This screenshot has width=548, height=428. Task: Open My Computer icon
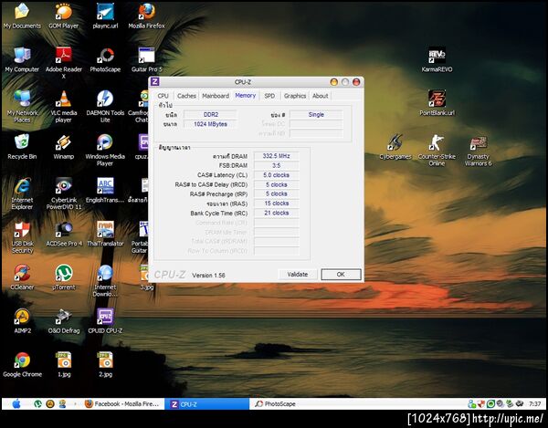(22, 59)
